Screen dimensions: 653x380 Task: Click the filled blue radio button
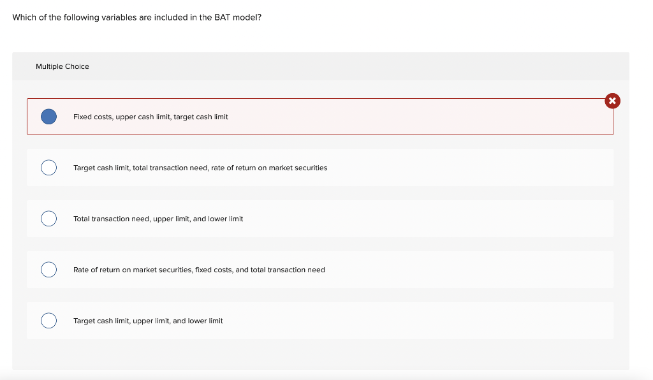tap(48, 117)
